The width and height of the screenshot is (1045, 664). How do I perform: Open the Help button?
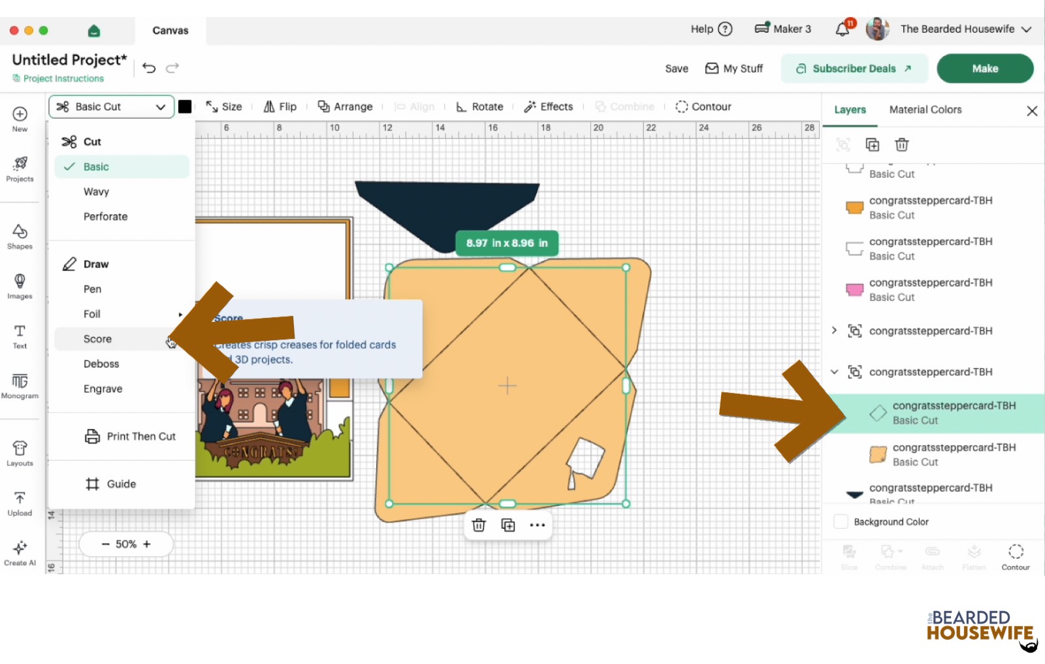pos(711,29)
